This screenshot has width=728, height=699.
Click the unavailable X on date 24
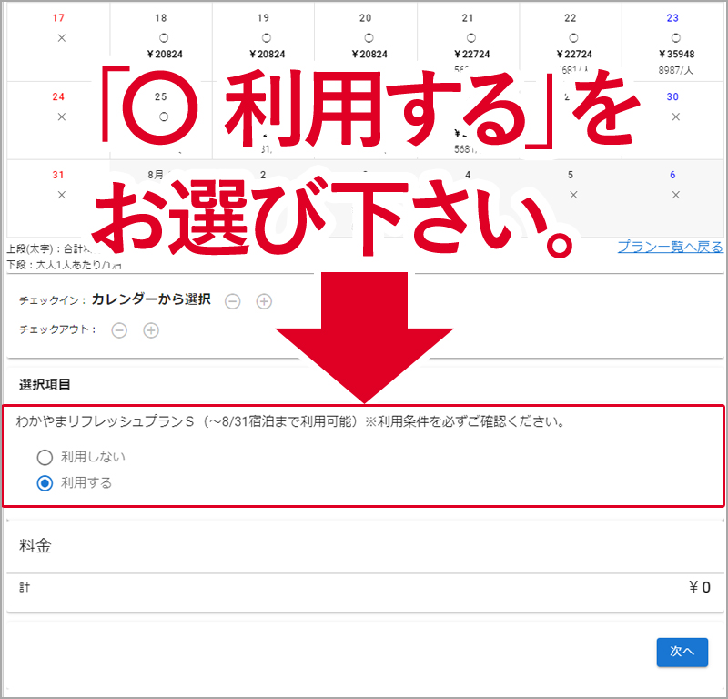61,116
